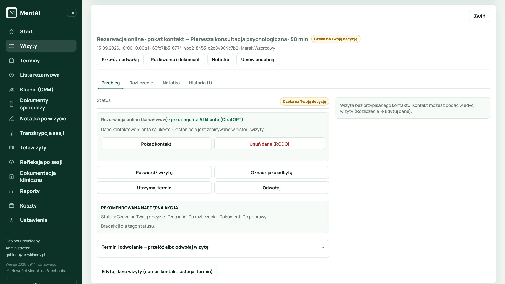Viewport: 505px width, 284px height.
Task: Click the Dokumentacja kliniczna file-plus icon
Action: coord(12,177)
